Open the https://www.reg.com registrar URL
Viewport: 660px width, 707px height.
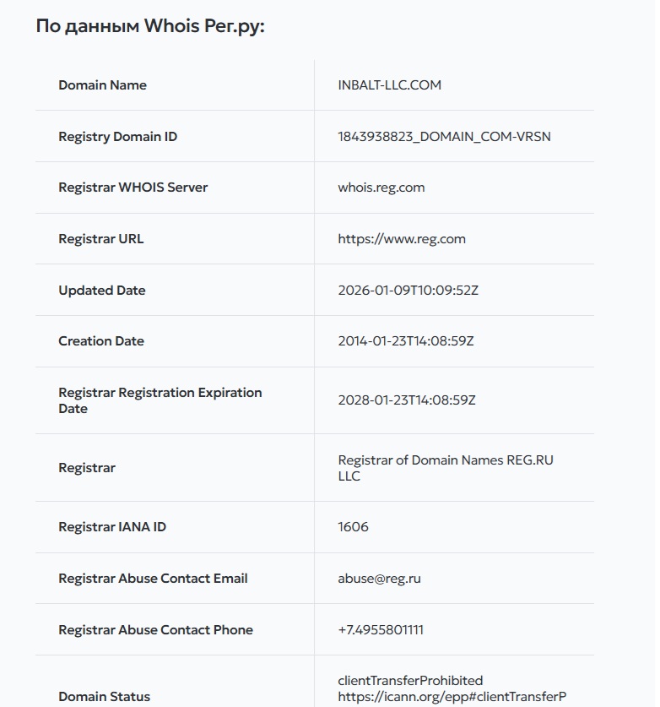tap(402, 239)
